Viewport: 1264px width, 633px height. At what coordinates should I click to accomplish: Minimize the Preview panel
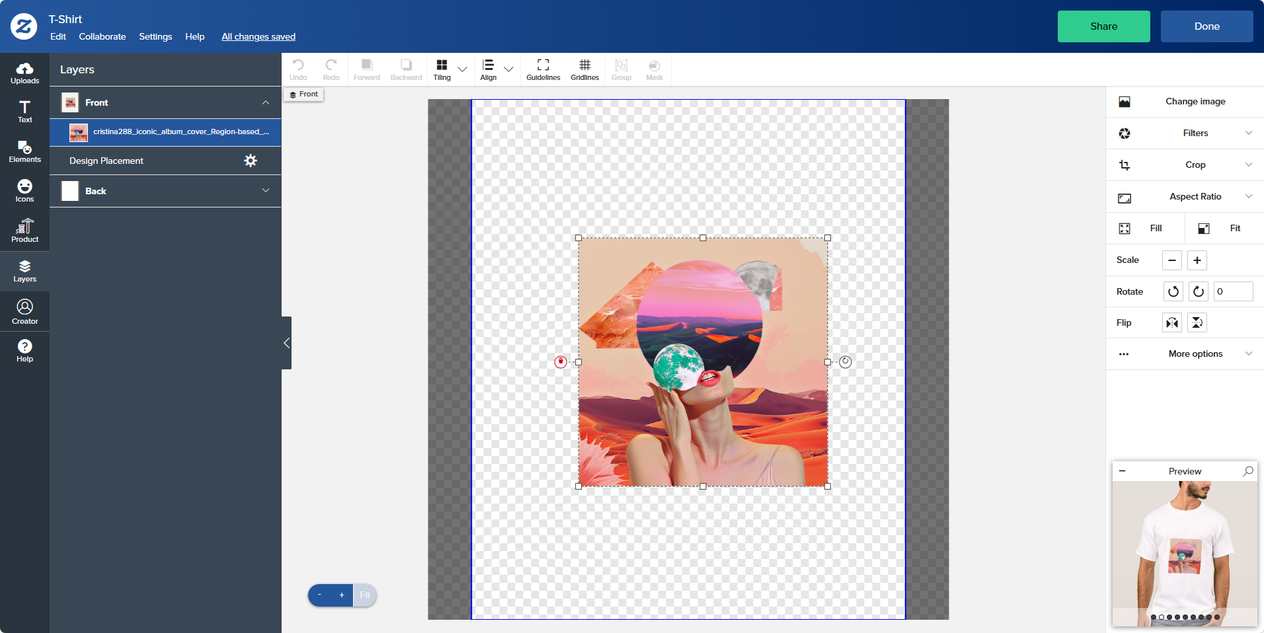tap(1122, 471)
